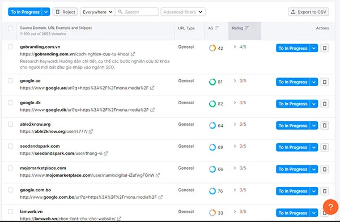Tick the select-all checkbox in table header
The height and width of the screenshot is (222, 340).
pyautogui.click(x=10, y=28)
